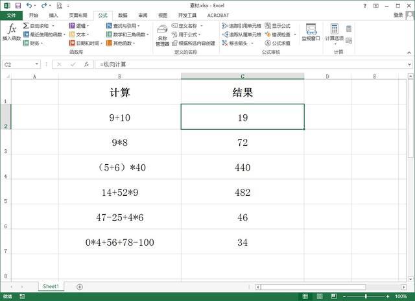Open Calculation Options (计算选项)
The image size is (415, 301).
click(335, 34)
